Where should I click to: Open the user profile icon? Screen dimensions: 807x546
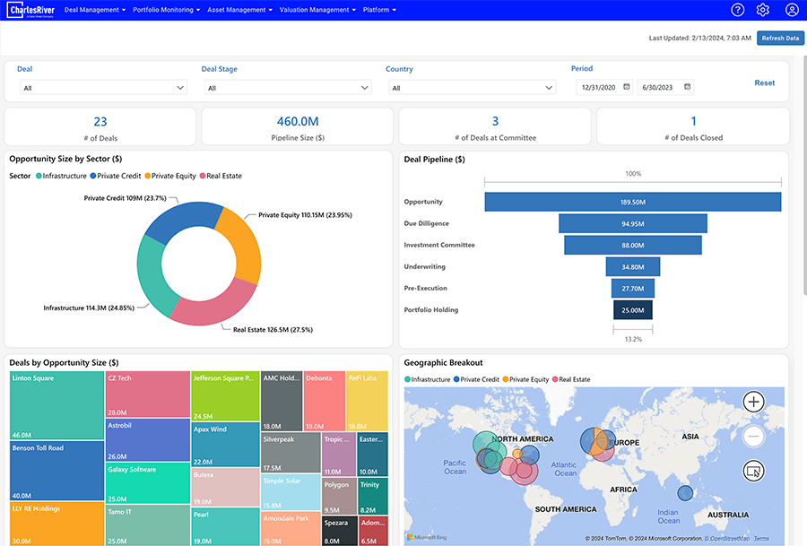792,10
